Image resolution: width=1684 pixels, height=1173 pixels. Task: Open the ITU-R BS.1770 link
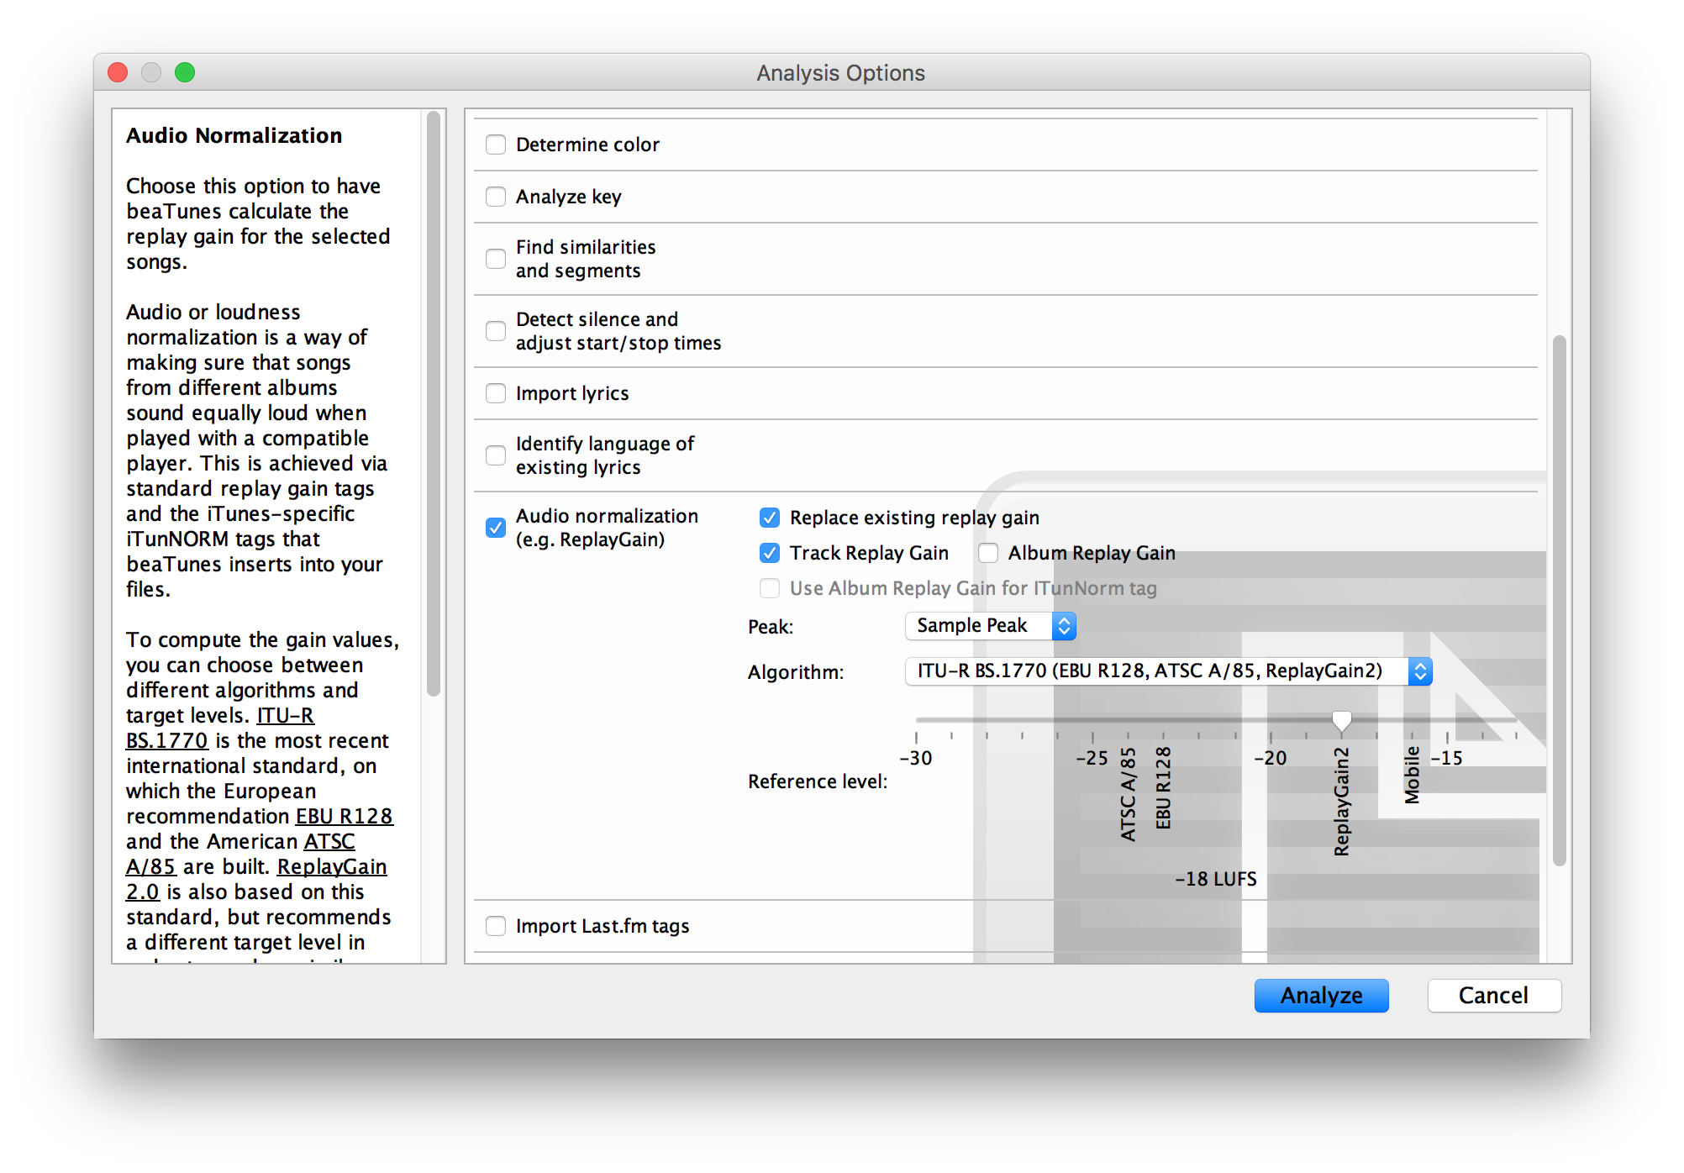click(167, 740)
